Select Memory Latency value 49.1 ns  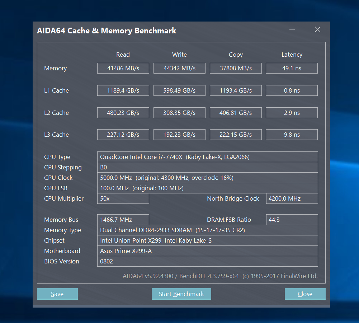[292, 68]
